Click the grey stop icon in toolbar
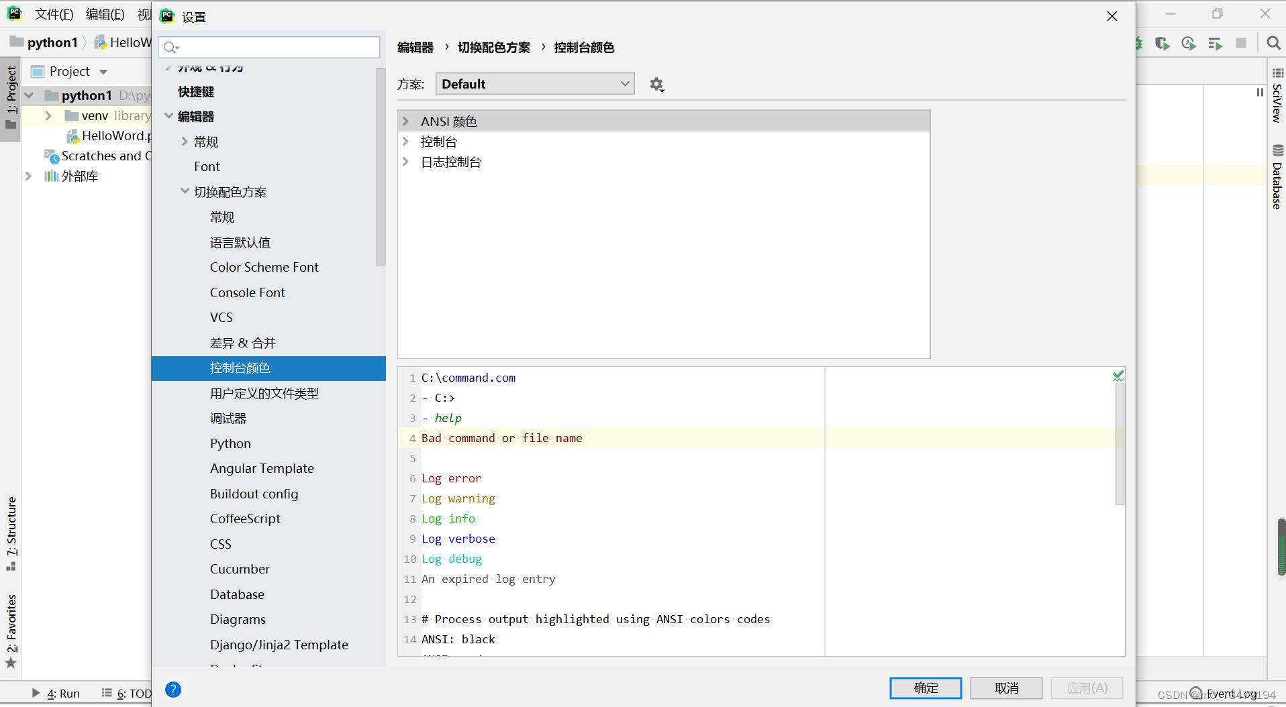Viewport: 1286px width, 707px height. 1241,44
